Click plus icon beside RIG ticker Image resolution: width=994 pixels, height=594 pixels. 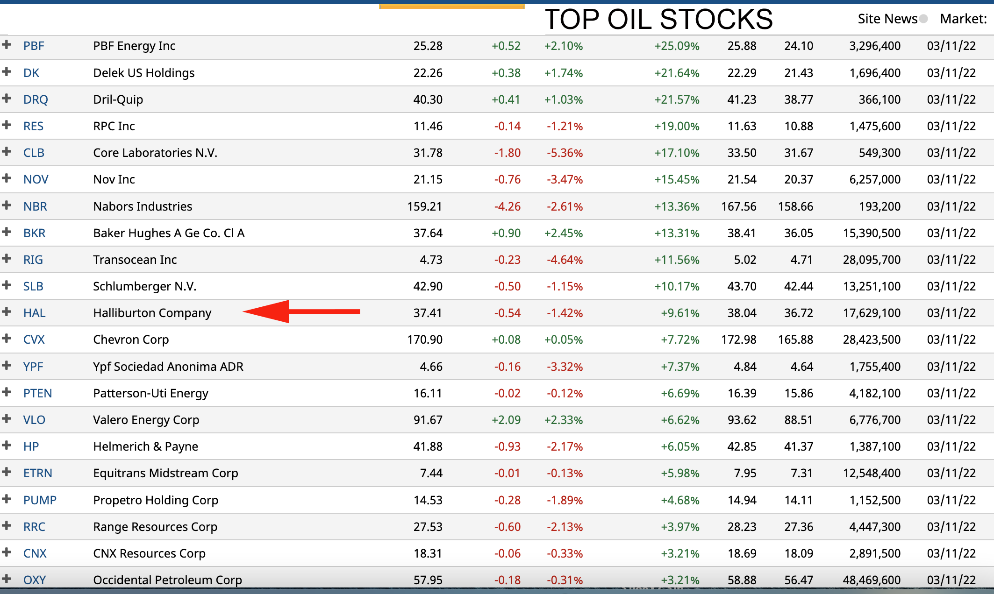pos(7,258)
